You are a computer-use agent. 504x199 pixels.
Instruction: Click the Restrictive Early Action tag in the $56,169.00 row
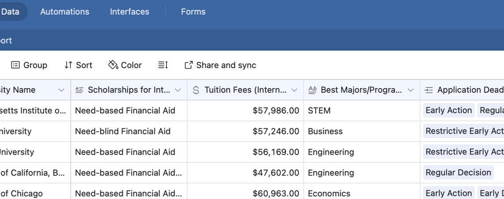463,152
